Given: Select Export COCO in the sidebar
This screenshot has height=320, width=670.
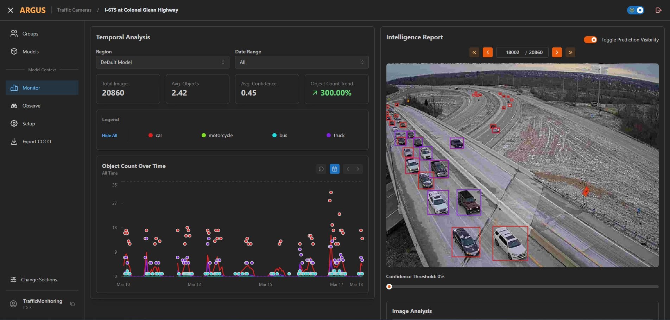Looking at the screenshot, I should click(37, 142).
